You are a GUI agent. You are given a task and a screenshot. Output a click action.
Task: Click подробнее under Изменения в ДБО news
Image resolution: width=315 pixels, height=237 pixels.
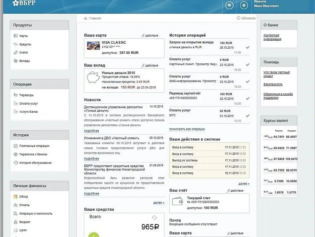[91, 159]
